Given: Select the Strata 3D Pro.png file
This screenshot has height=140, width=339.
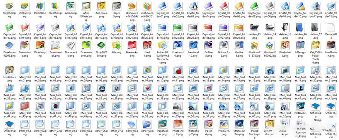Looking at the screenshot, I should pyautogui.click(x=239, y=124).
